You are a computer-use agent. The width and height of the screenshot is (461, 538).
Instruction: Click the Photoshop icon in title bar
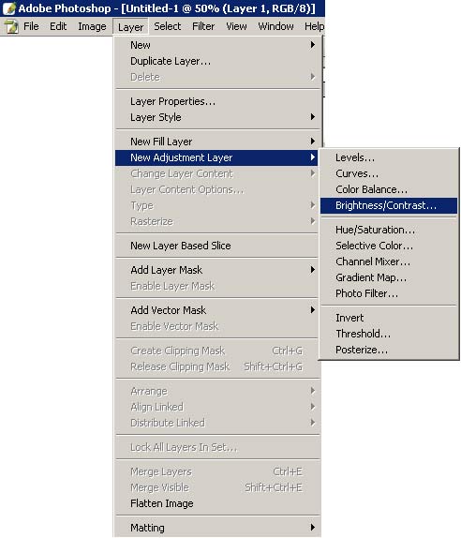click(x=9, y=8)
